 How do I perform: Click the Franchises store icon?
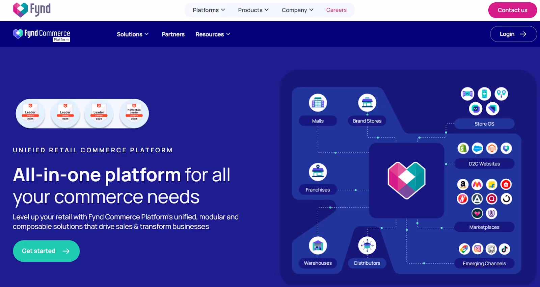[x=318, y=172]
